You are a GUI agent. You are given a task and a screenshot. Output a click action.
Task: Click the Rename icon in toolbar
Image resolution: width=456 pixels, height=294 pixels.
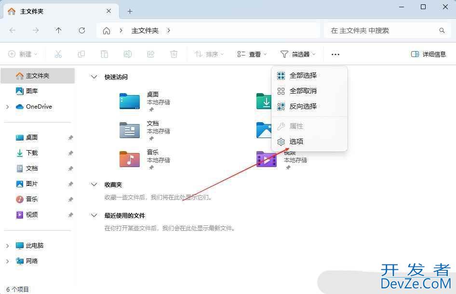pos(128,54)
